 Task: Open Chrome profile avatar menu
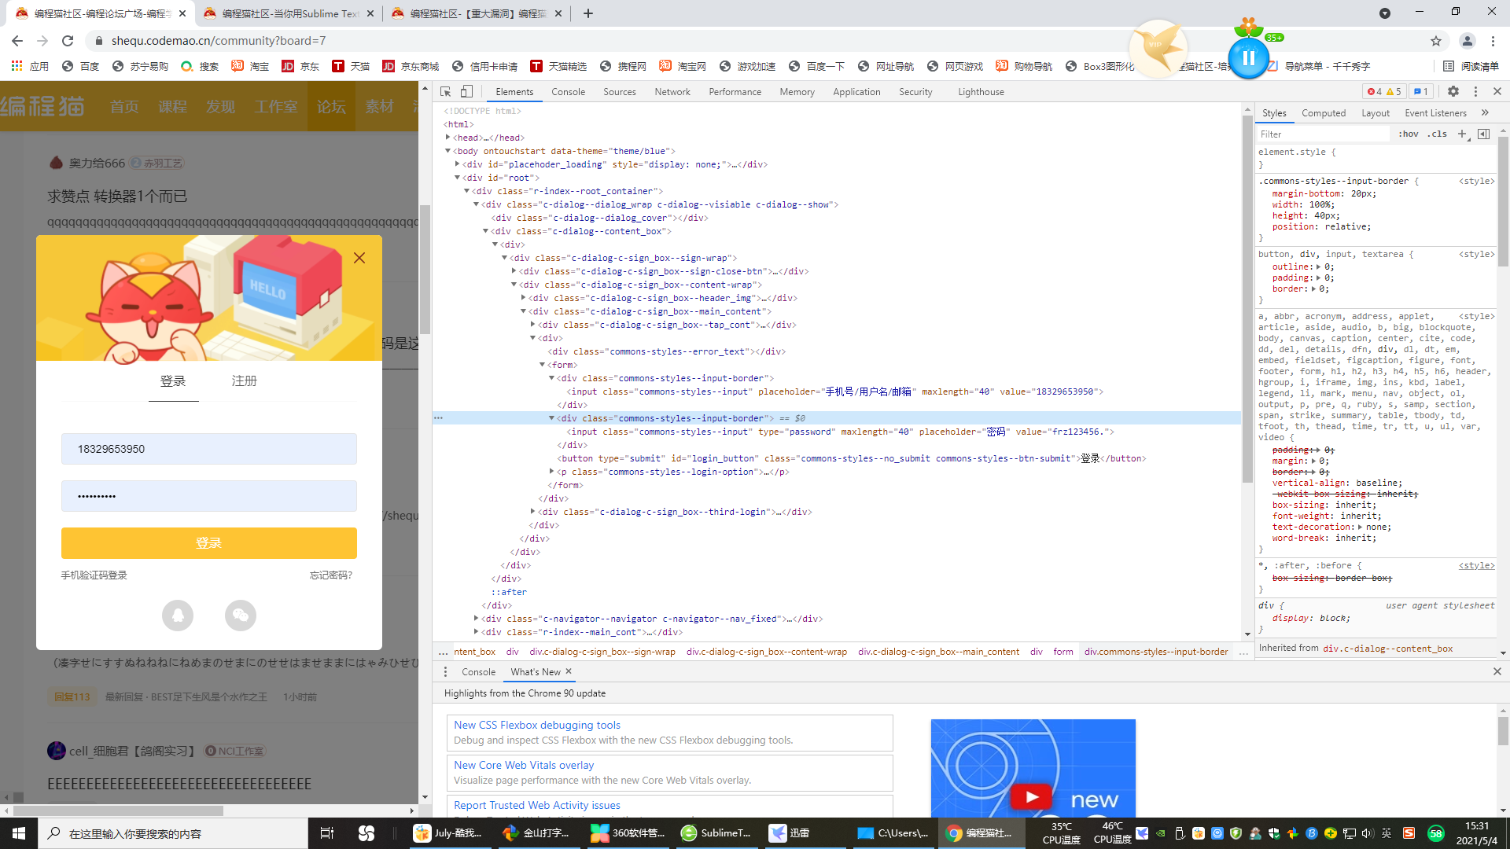coord(1468,41)
